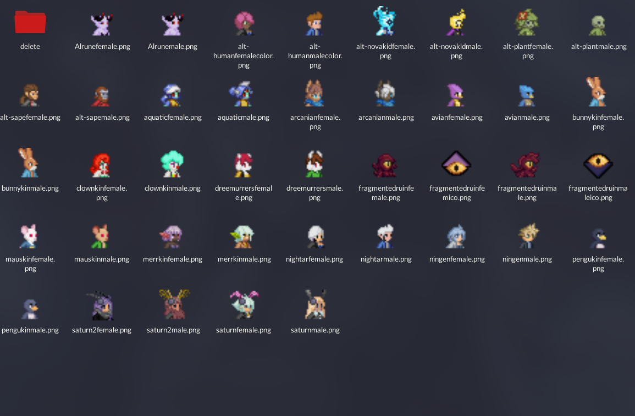Click the mauskinmale.png mouse icon
This screenshot has height=416, width=635.
[x=101, y=236]
